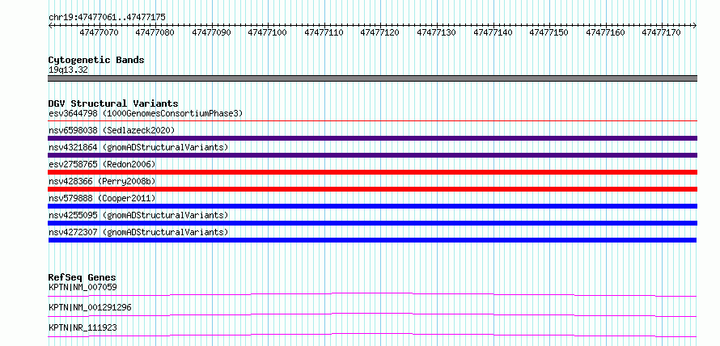Click the magenta KPTN|NR_111923 intron line

(x=372, y=335)
